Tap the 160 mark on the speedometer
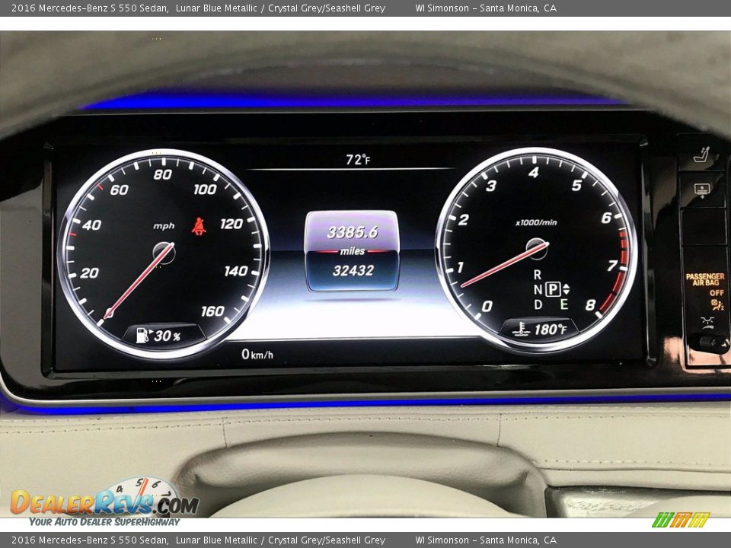Viewport: 731px width, 548px height. (212, 311)
